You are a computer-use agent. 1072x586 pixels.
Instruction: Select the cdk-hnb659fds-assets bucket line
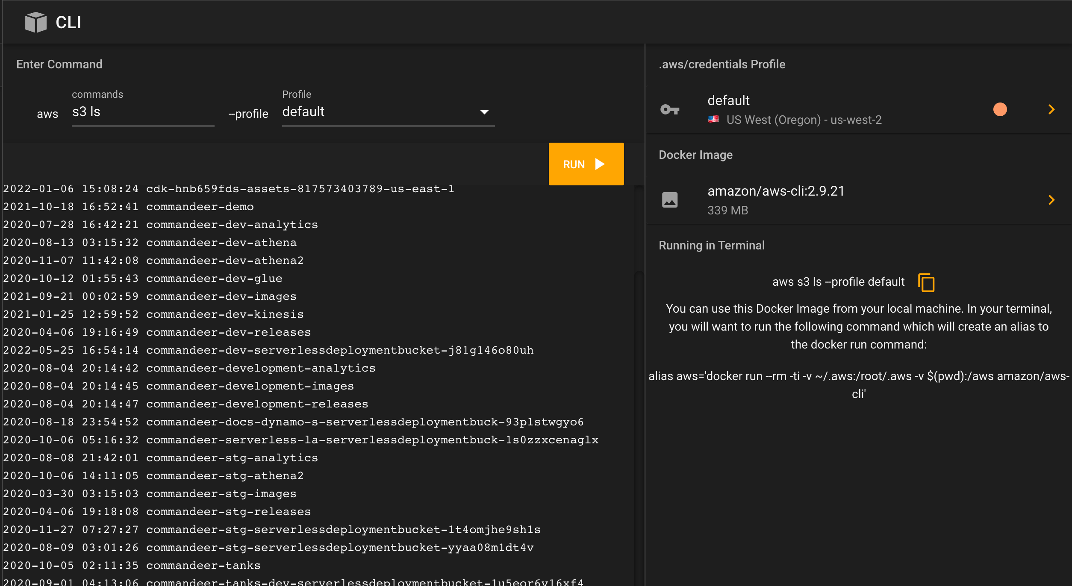tap(229, 189)
